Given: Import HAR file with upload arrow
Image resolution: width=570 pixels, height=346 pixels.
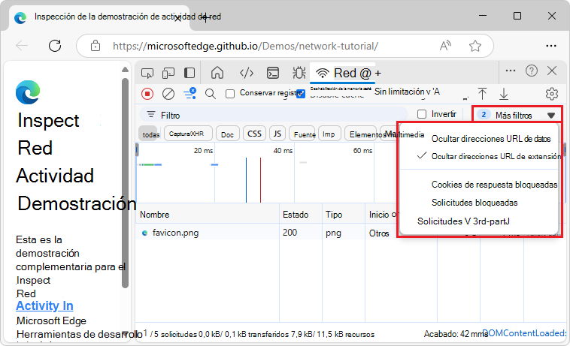Looking at the screenshot, I should [x=482, y=94].
